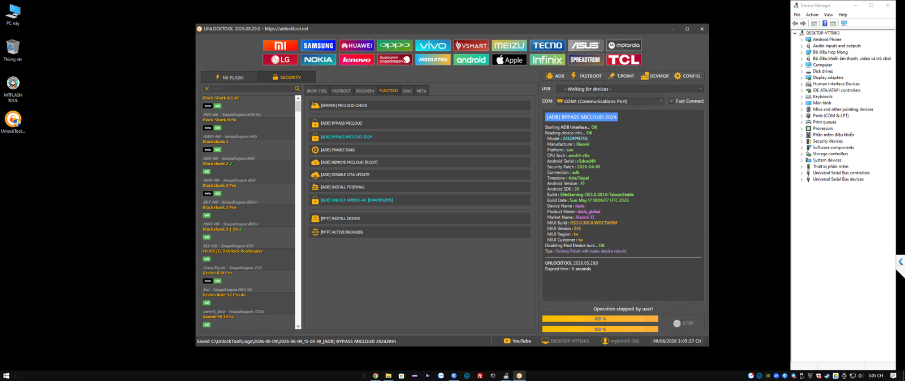Expand Display adapters node

[x=801, y=77]
